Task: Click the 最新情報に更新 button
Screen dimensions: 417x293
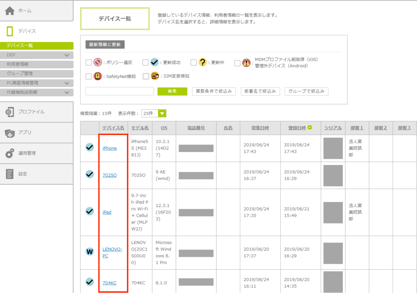Action: [x=105, y=45]
